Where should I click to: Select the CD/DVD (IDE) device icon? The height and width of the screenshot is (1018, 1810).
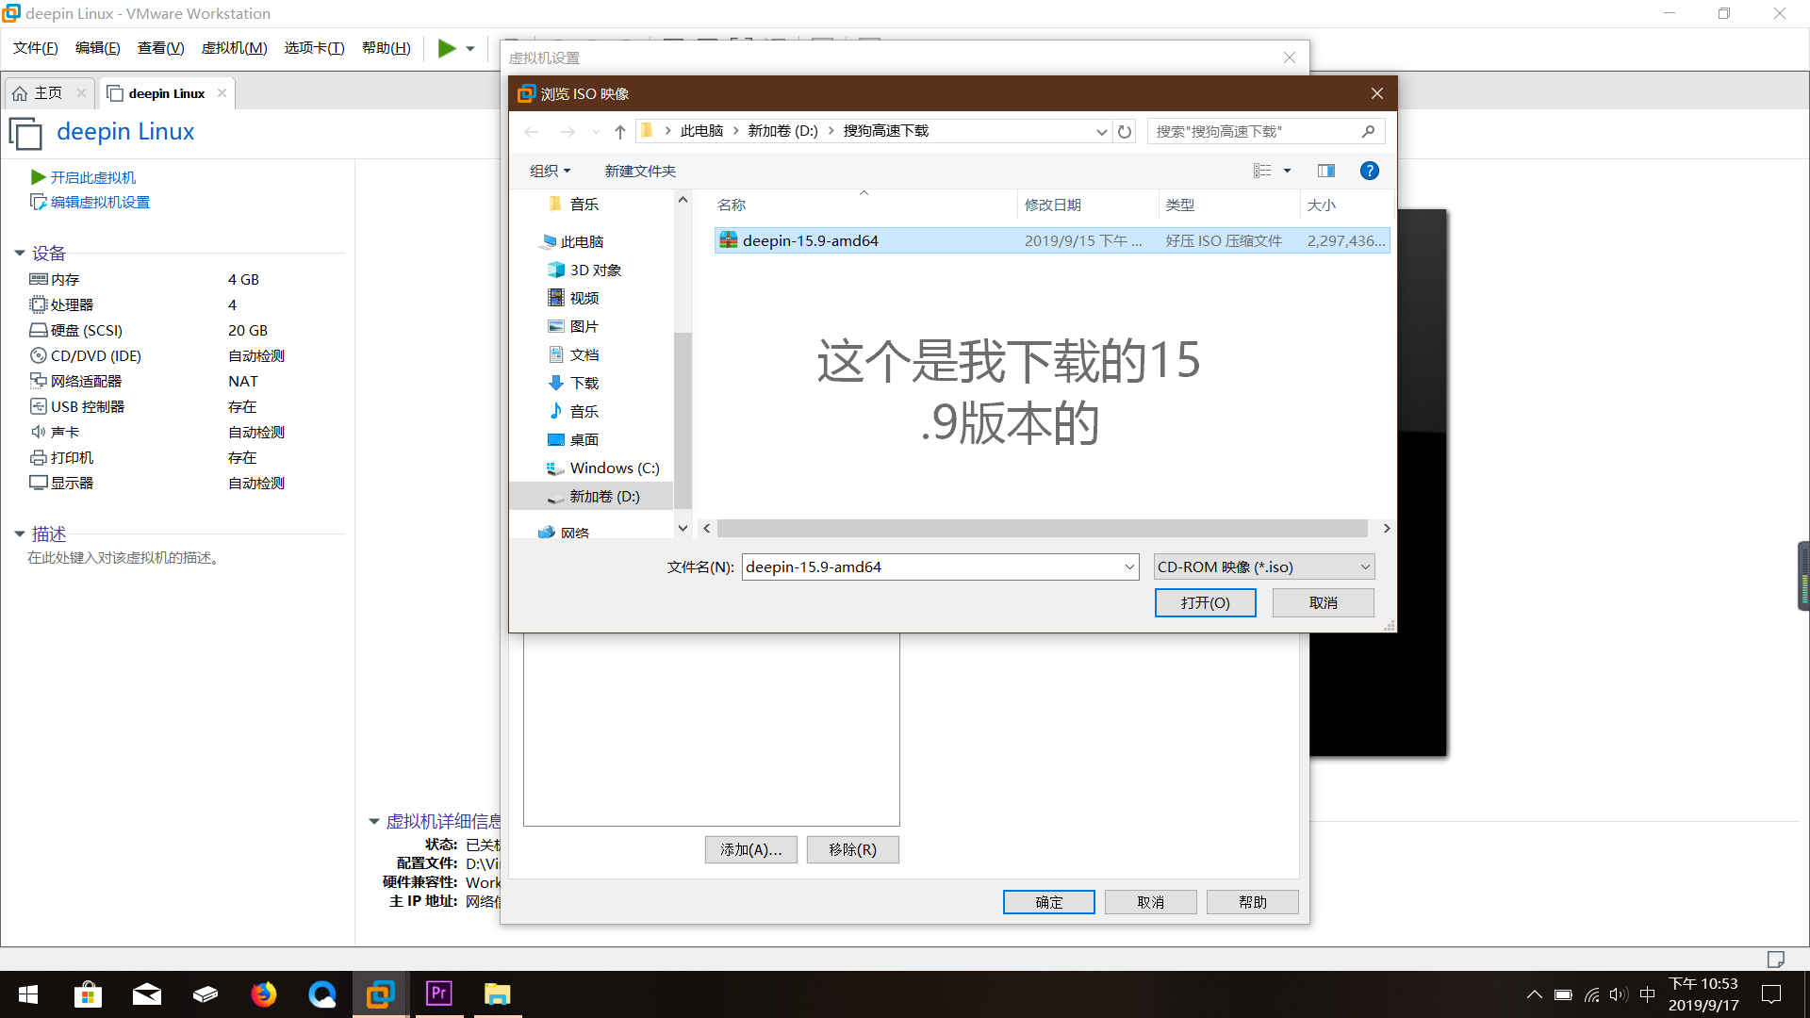click(x=39, y=355)
